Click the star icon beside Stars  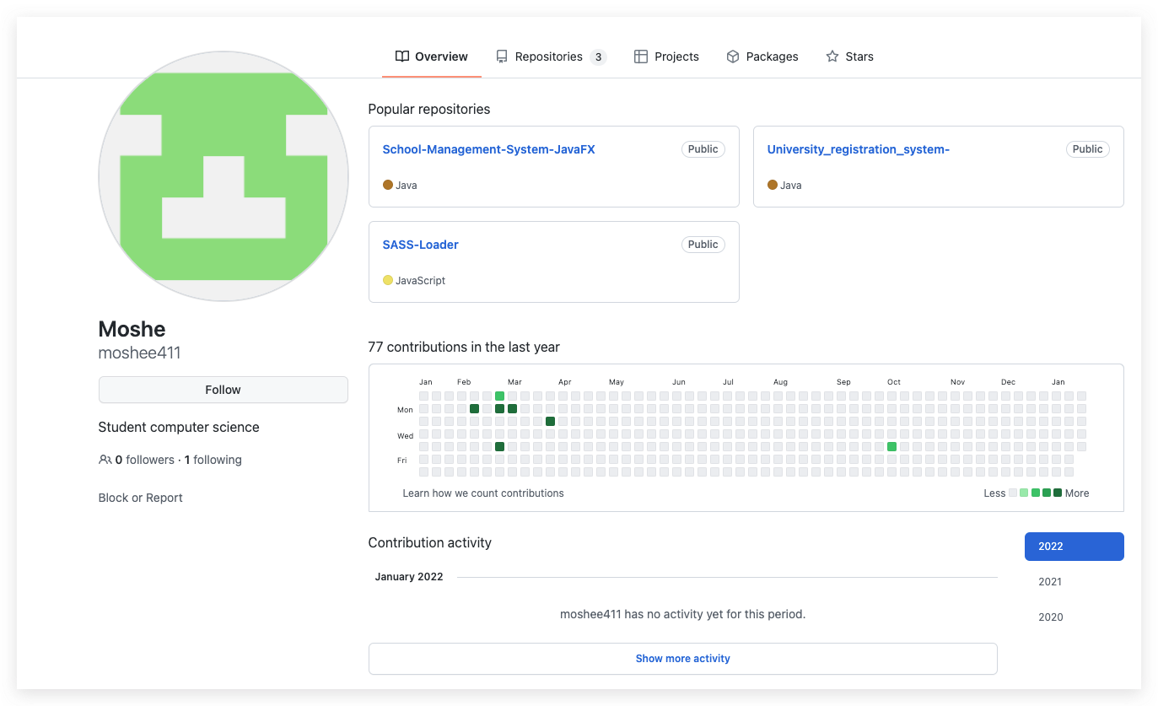(x=832, y=57)
